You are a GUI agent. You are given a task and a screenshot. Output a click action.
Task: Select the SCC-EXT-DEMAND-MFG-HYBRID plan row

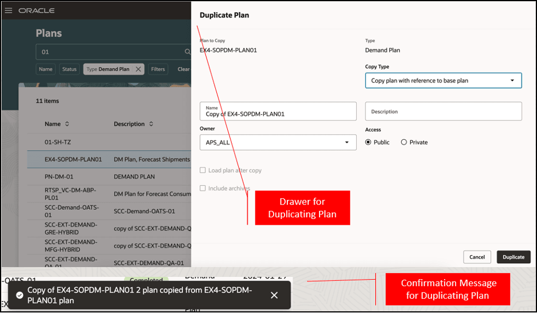pos(109,245)
